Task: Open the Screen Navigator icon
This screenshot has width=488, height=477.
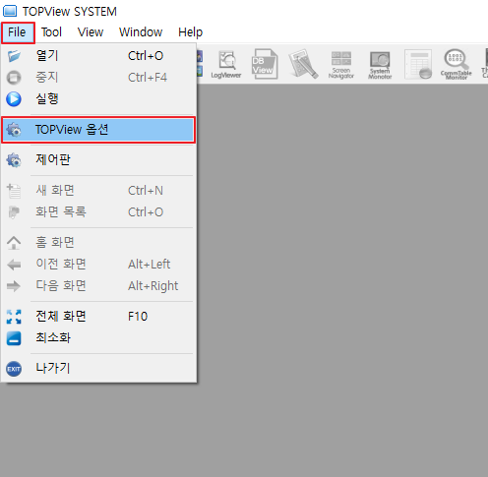Action: (341, 65)
